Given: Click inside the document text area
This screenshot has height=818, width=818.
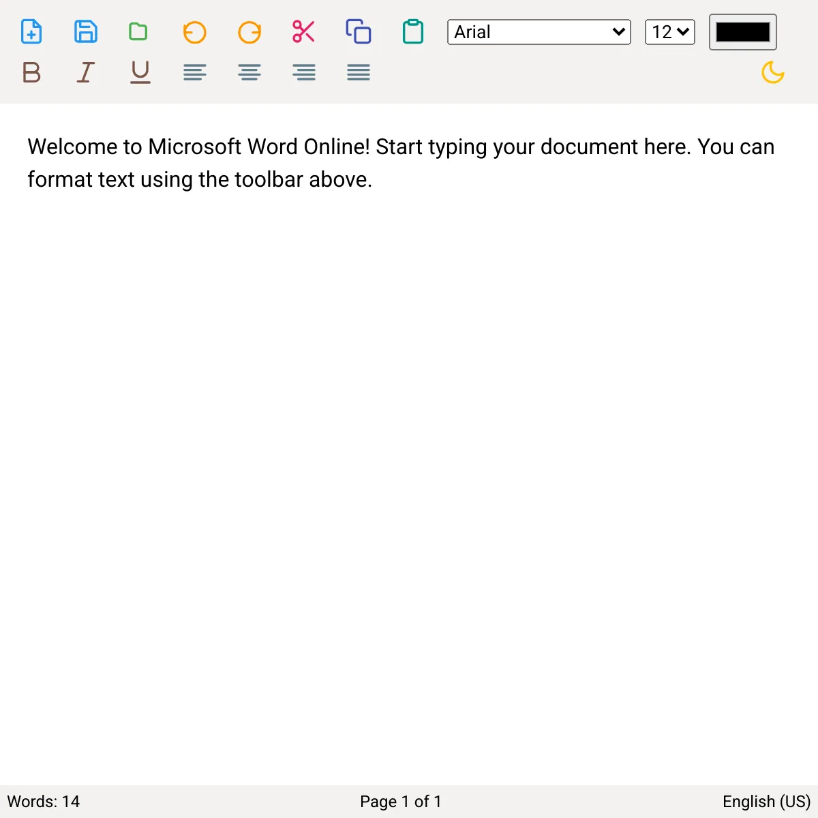Looking at the screenshot, I should pos(409,443).
